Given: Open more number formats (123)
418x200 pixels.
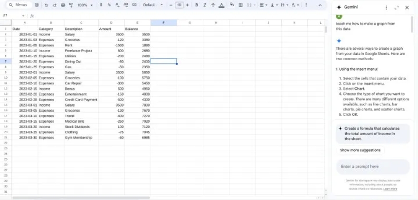Looking at the screenshot, I should click(134, 5).
